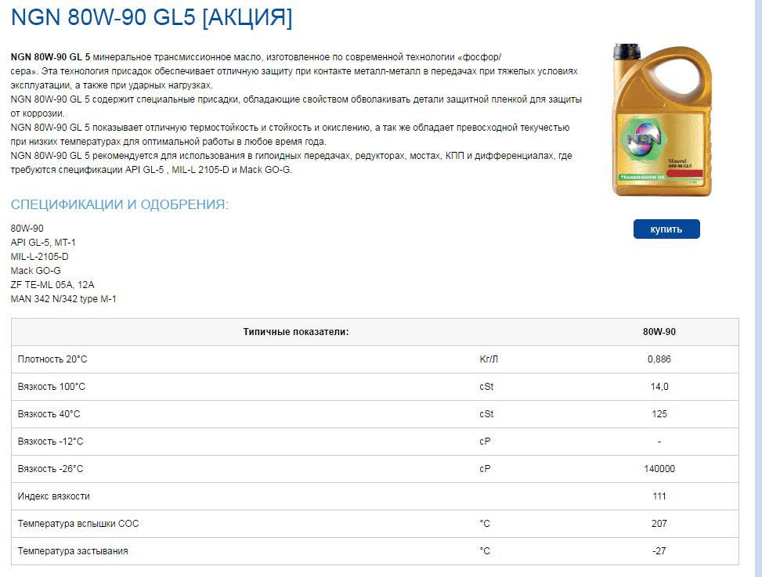Select the 'API GL-5, MT-1' specification line

point(43,243)
